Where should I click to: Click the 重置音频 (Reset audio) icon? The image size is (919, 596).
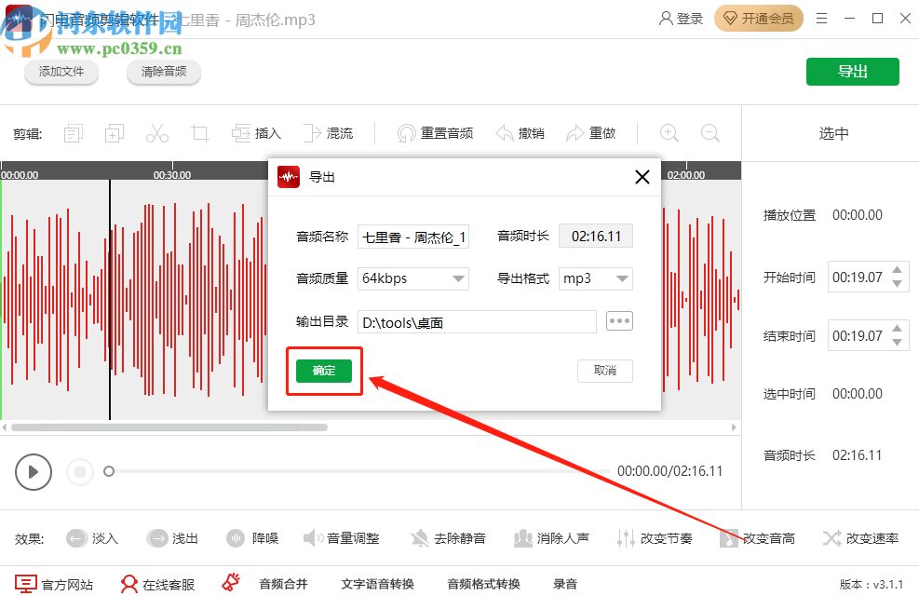click(432, 132)
